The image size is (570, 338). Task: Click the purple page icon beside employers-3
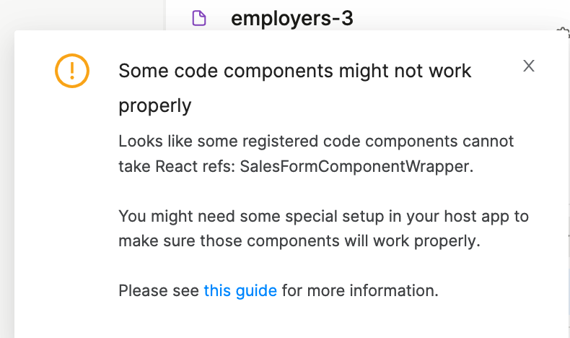coord(199,18)
